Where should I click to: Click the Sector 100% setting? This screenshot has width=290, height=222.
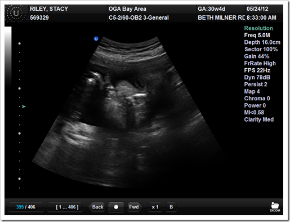pyautogui.click(x=261, y=49)
